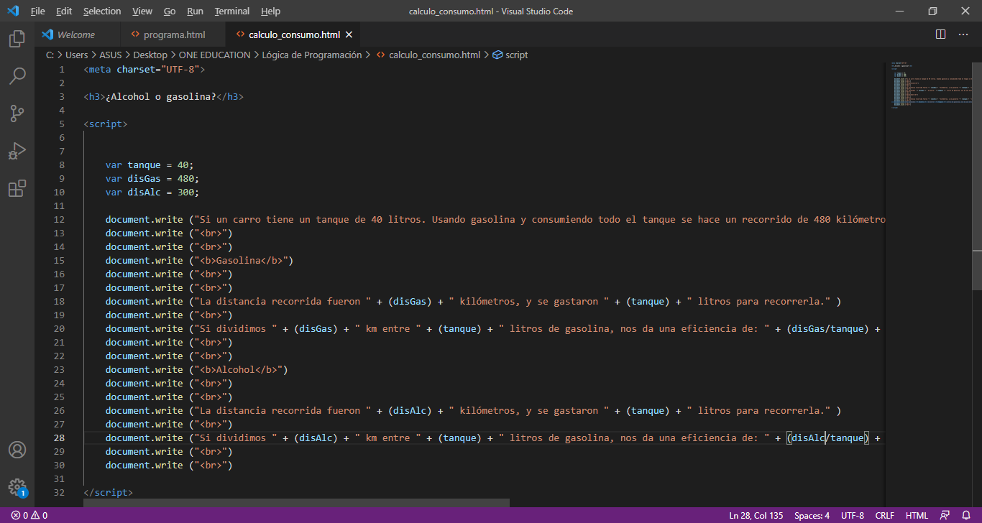Open the Terminal menu

[232, 11]
